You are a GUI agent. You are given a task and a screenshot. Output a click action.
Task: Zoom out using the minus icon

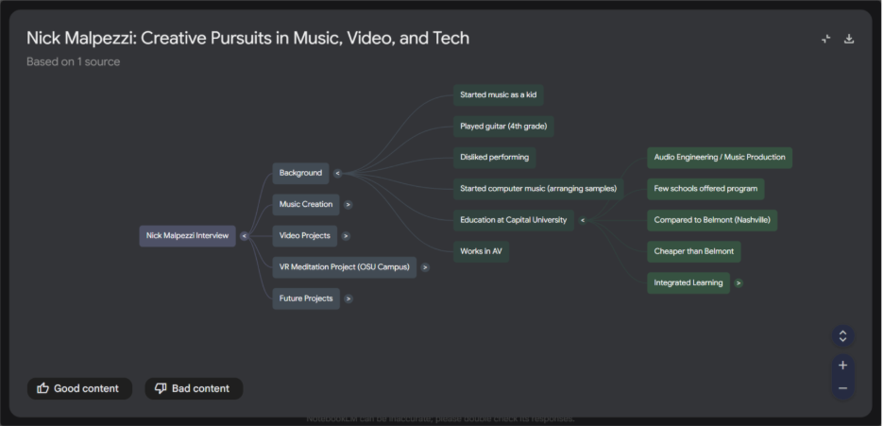click(x=842, y=388)
